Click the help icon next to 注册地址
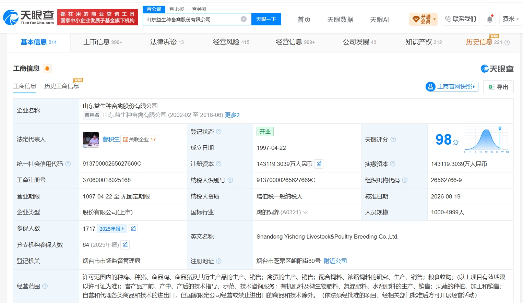The height and width of the screenshot is (303, 523). 219,261
